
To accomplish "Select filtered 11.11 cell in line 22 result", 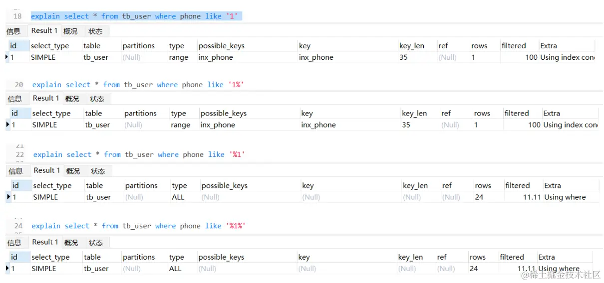I will click(x=533, y=197).
